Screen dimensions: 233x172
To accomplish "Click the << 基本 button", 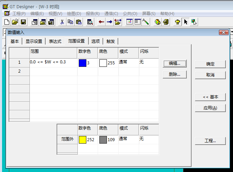I will pyautogui.click(x=210, y=97).
